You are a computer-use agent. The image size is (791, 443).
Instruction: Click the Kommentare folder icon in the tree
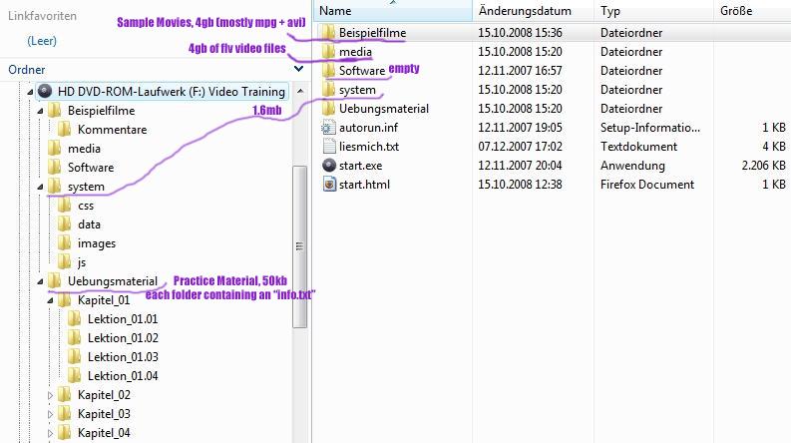(x=64, y=129)
